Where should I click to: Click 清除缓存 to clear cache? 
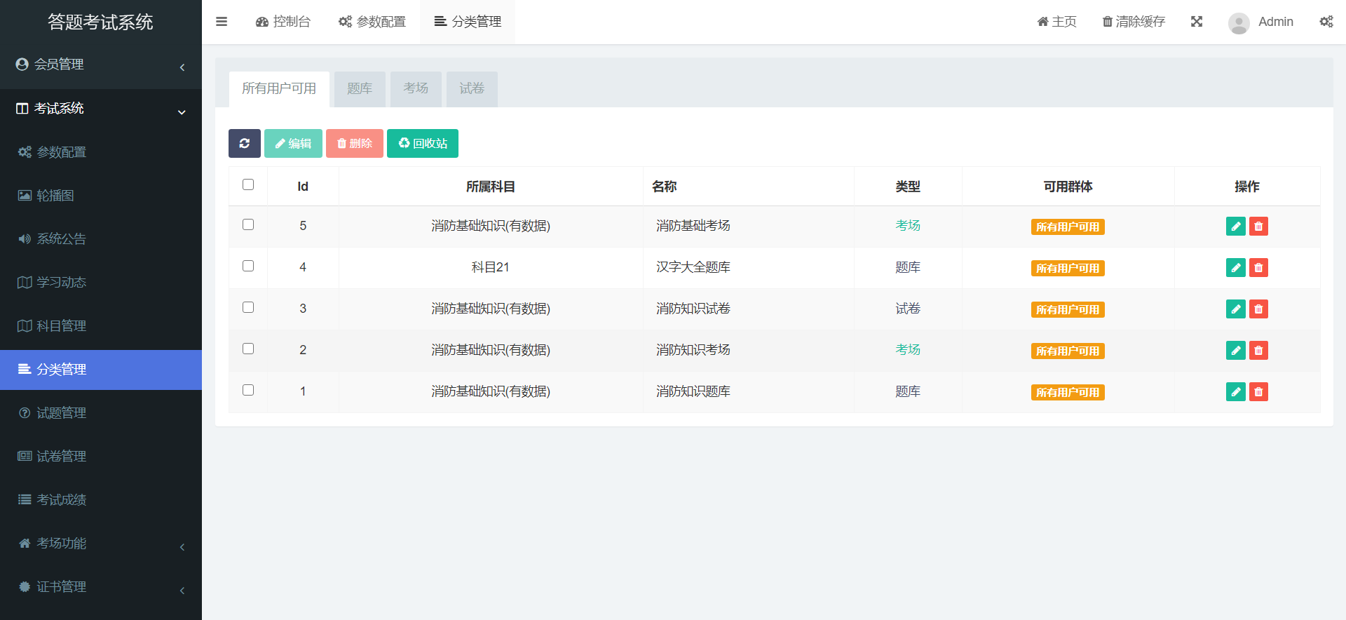(1134, 22)
